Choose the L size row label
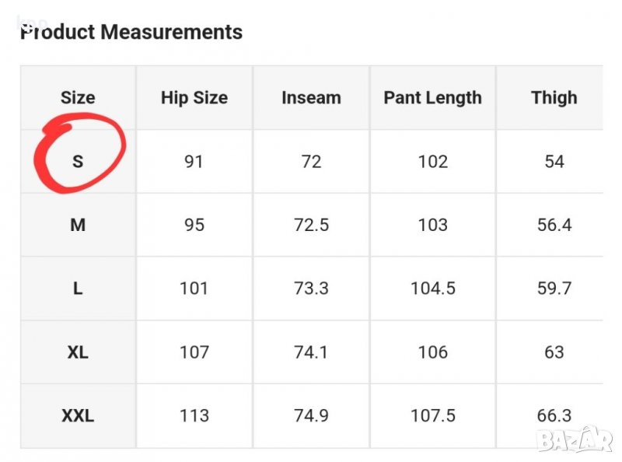This screenshot has height=462, width=622. (x=78, y=289)
